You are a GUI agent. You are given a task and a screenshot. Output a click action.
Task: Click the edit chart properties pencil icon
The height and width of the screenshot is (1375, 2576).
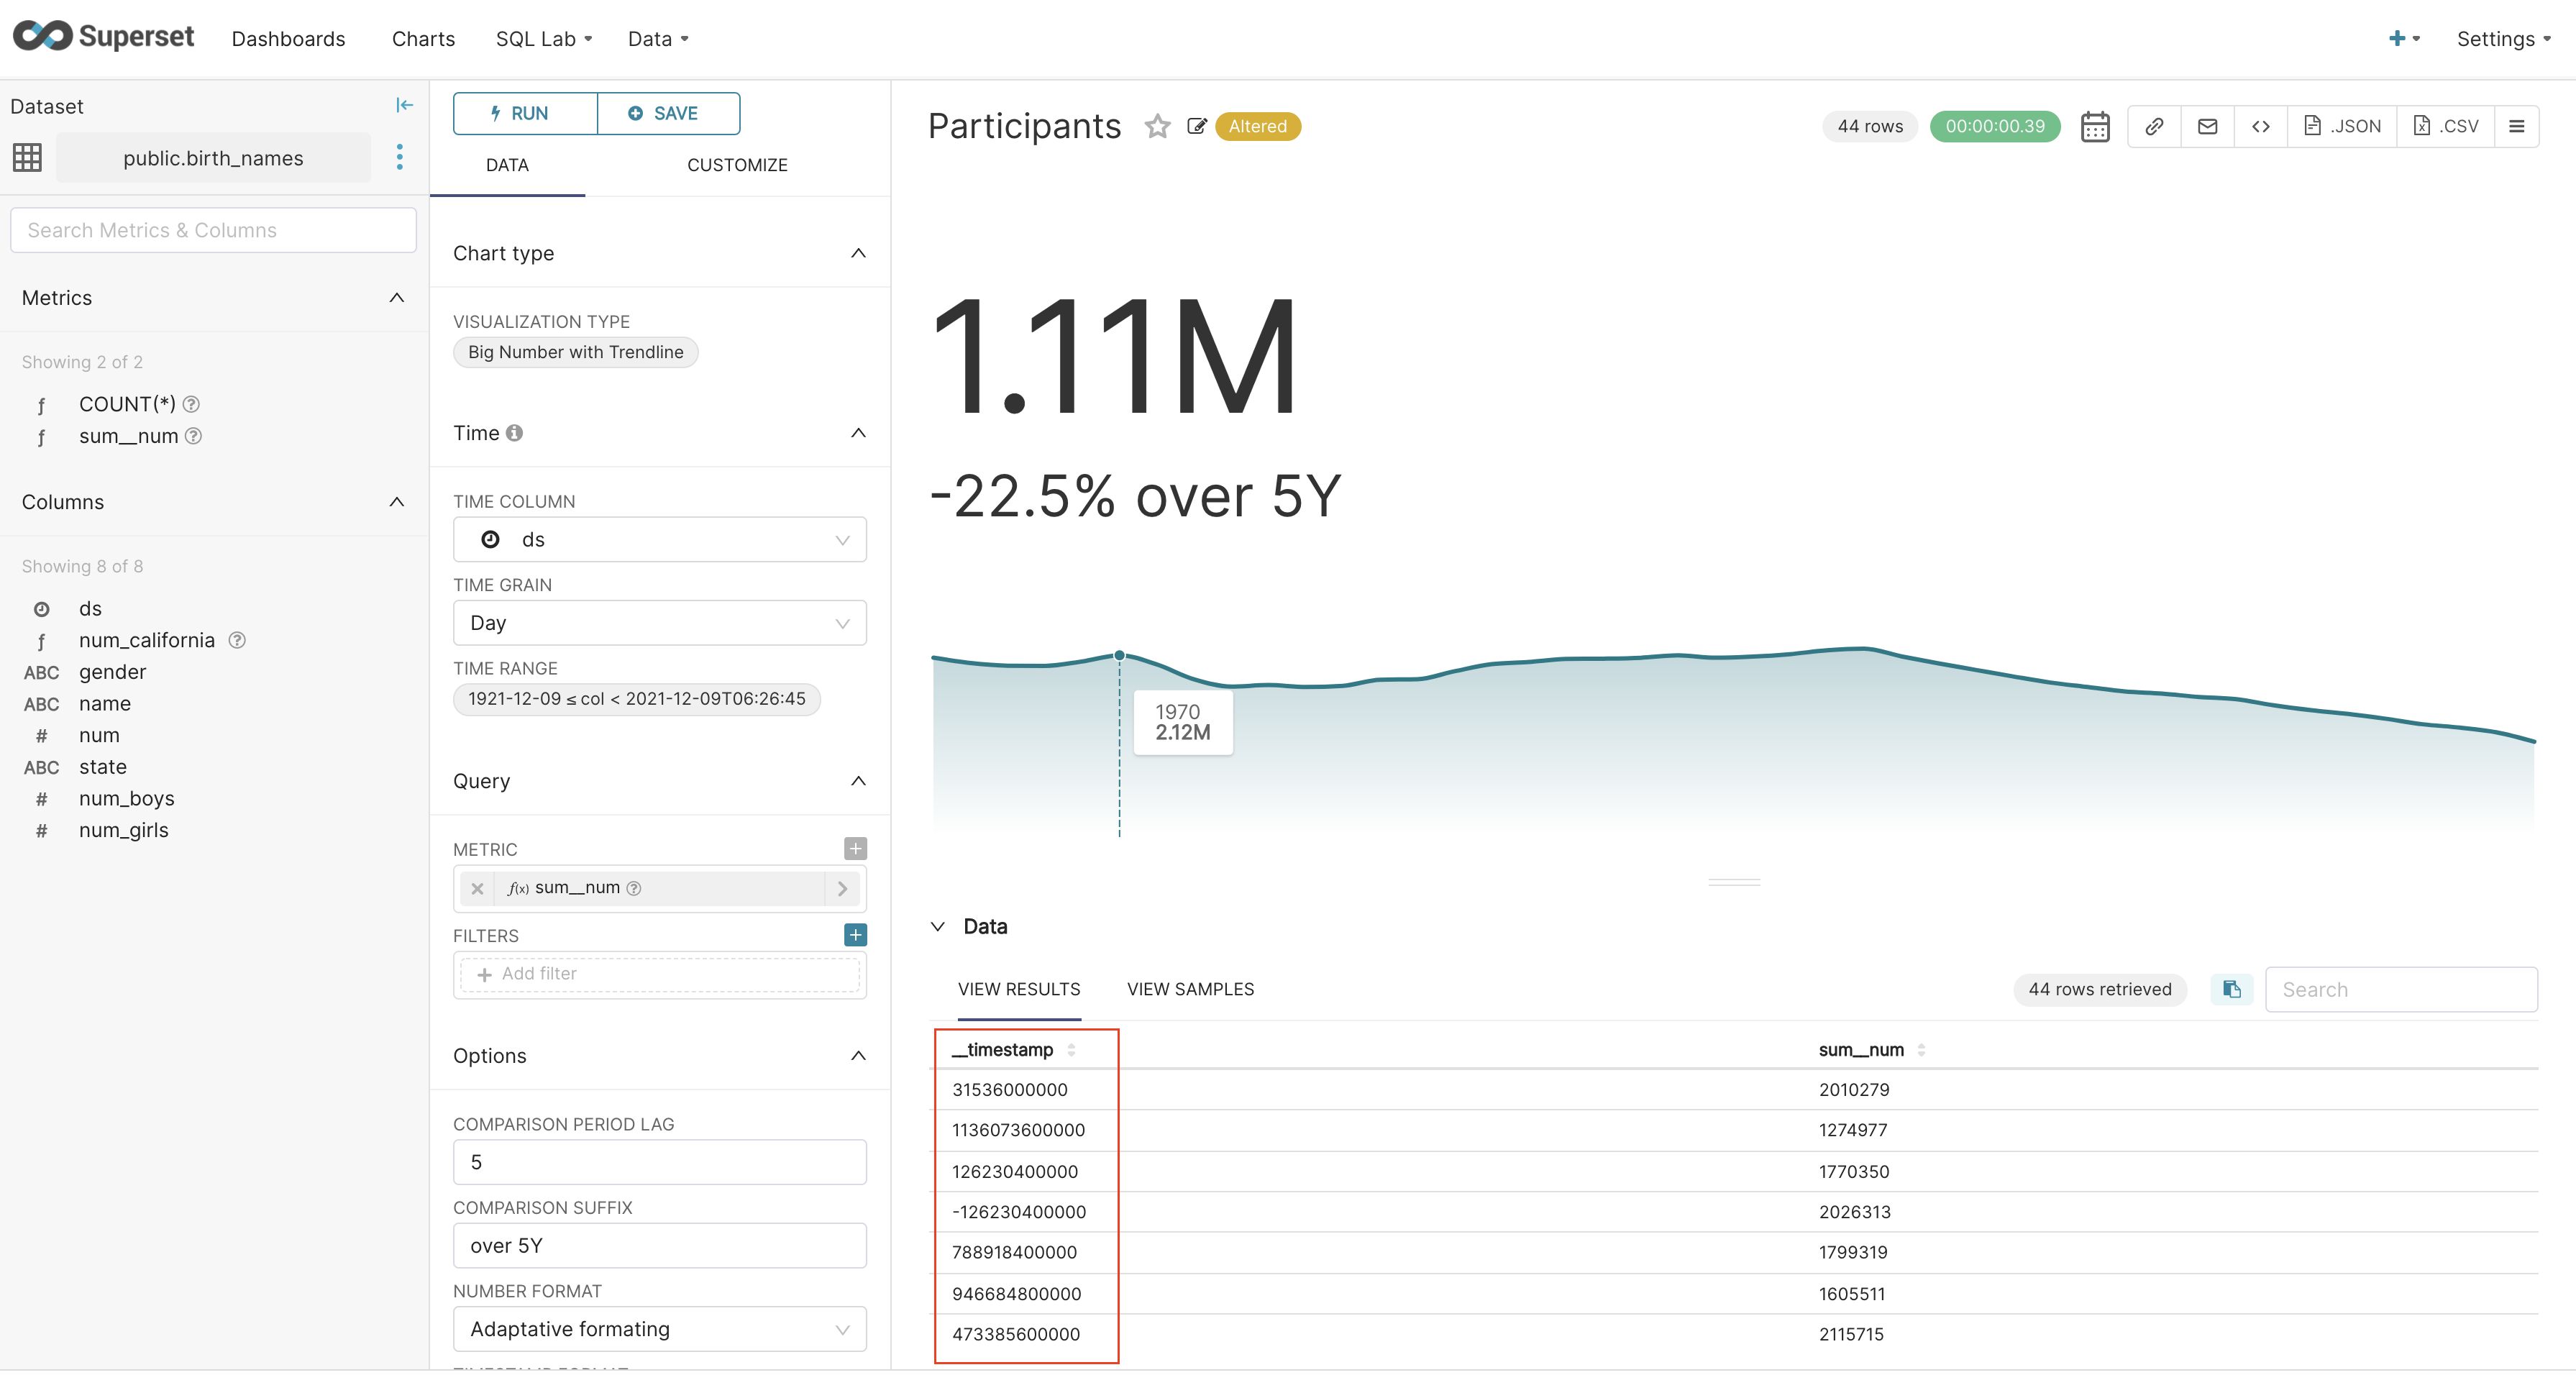point(1196,126)
